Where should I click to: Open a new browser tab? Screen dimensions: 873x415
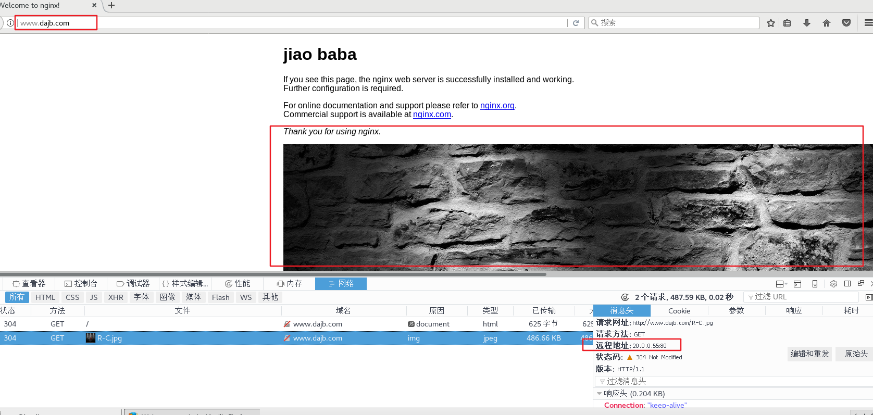click(x=111, y=5)
